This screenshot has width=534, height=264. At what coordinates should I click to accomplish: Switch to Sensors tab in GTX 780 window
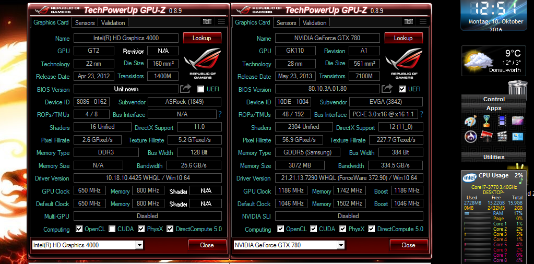[x=287, y=23]
